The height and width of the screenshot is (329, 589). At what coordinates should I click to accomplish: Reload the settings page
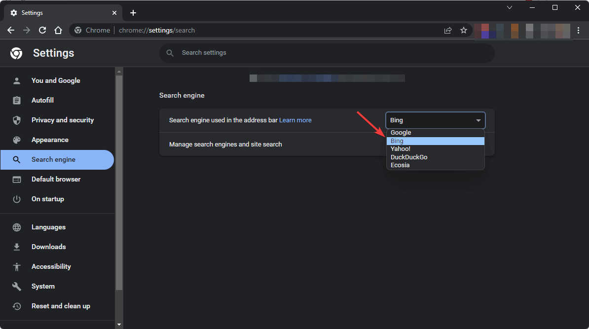pos(42,31)
